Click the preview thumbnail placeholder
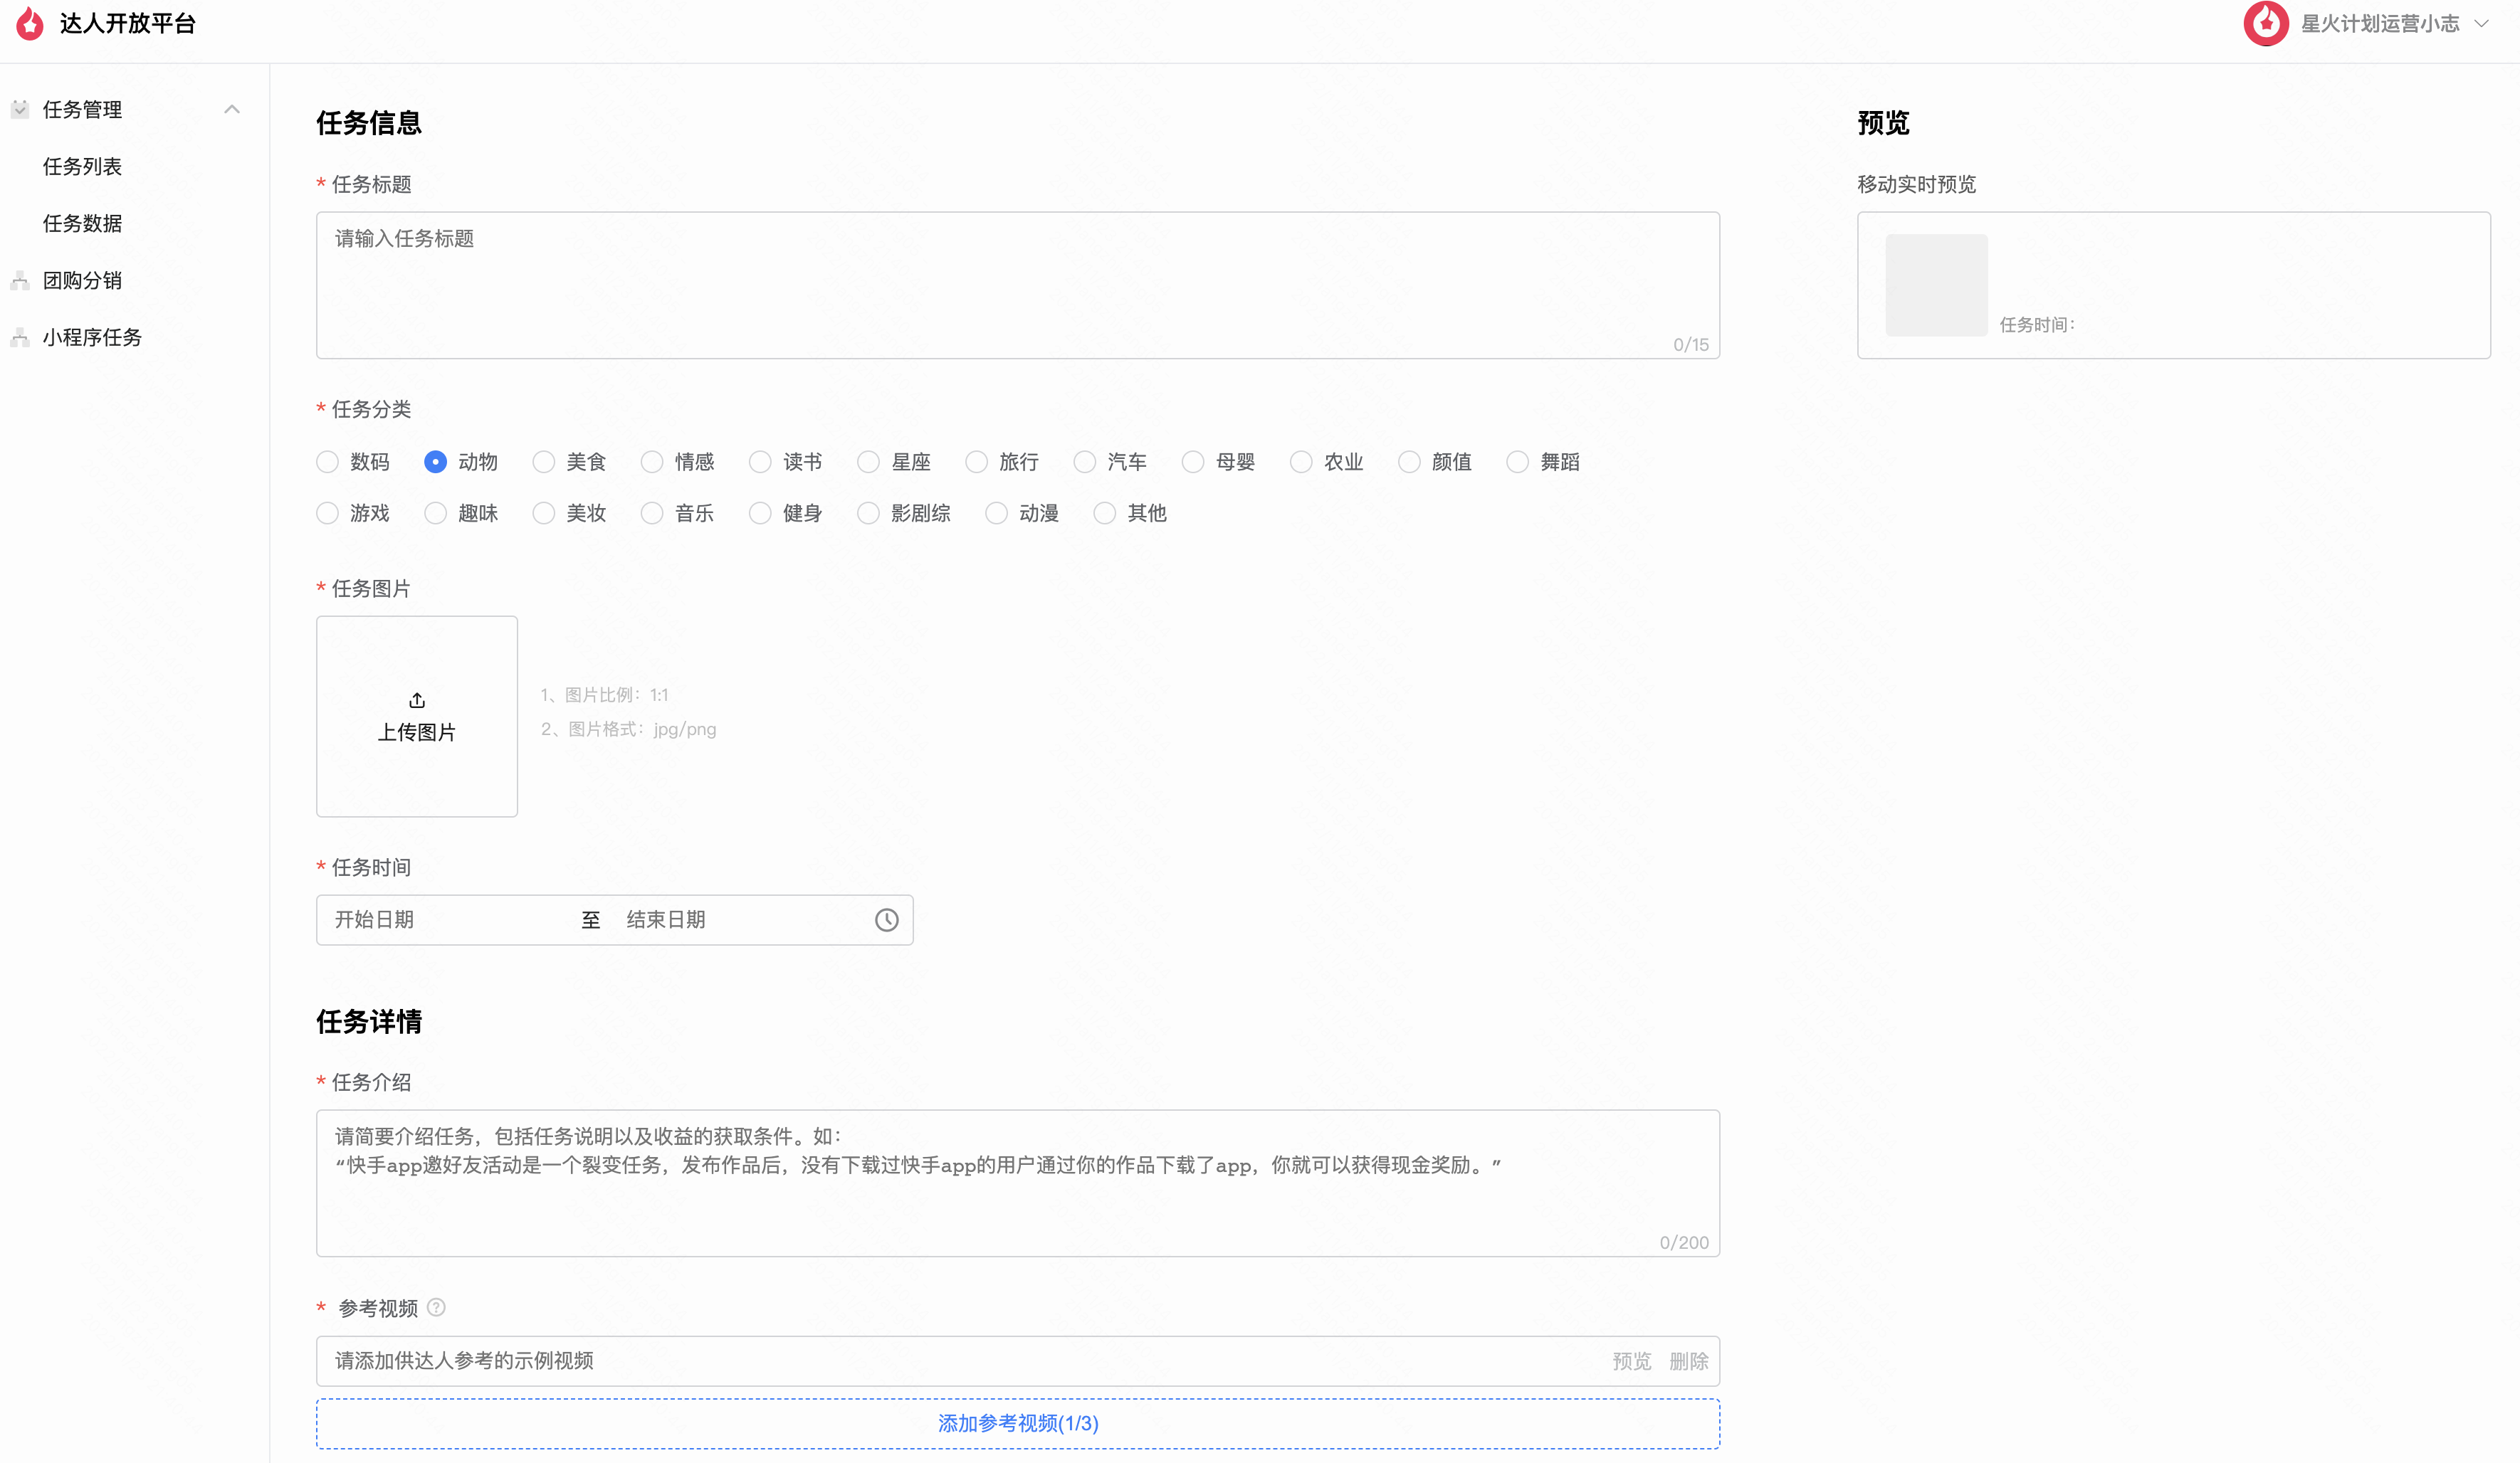The width and height of the screenshot is (2520, 1463). click(x=1936, y=285)
